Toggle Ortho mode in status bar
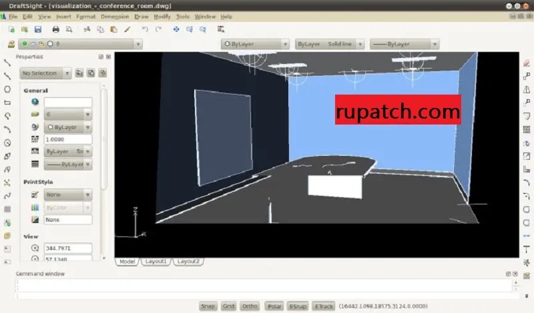Image resolution: width=534 pixels, height=313 pixels. (250, 306)
